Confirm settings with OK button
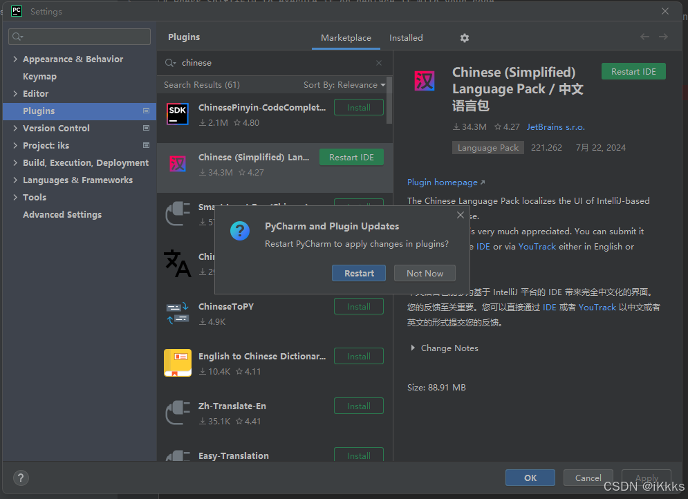Screen dimensions: 688x499 pos(530,478)
